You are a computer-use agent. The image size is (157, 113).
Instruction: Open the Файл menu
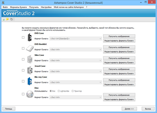pos(5,7)
